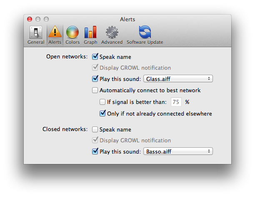Open the Glass.aiff sound dropdown
Image resolution: width=255 pixels, height=197 pixels.
[178, 79]
